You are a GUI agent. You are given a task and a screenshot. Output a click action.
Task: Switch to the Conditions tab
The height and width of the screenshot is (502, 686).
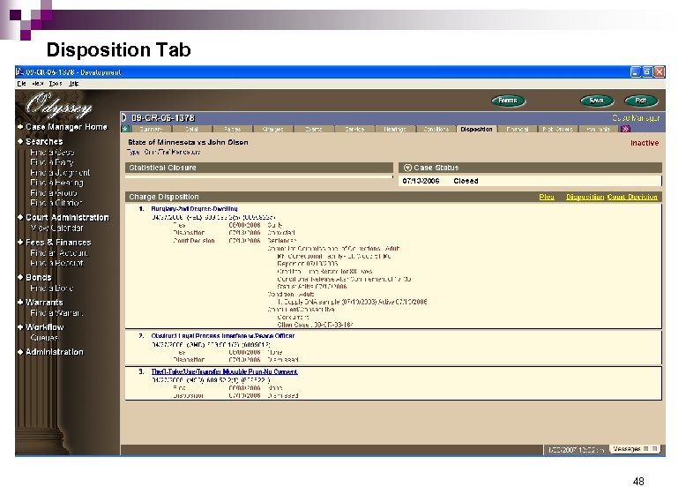point(436,129)
